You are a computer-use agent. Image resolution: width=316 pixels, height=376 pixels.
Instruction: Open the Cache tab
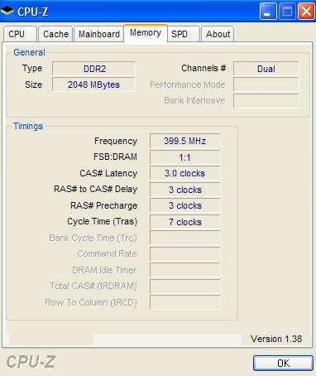(x=55, y=34)
